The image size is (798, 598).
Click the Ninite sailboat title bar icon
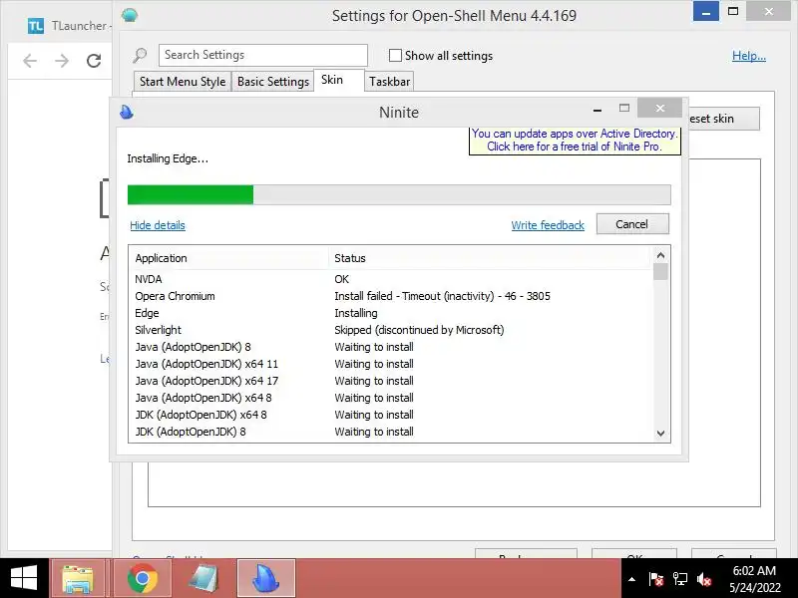(127, 112)
